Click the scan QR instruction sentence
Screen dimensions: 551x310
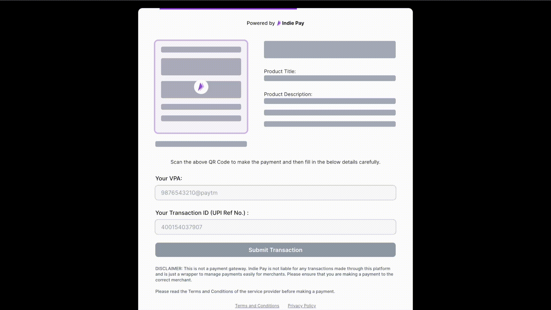coord(275,162)
